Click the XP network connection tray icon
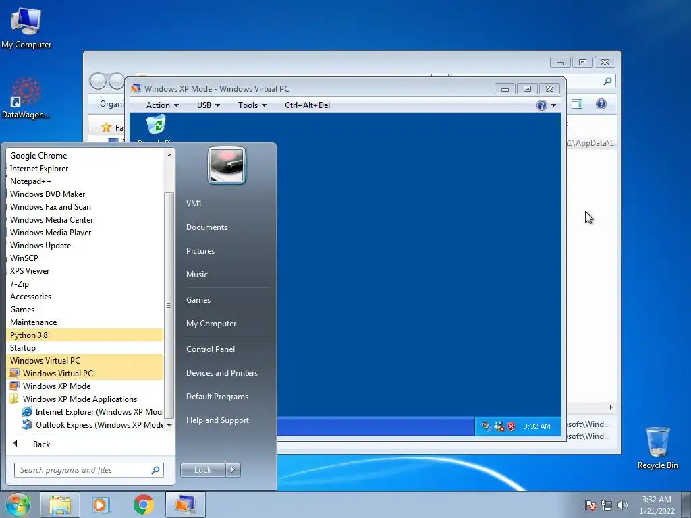The image size is (691, 518). pyautogui.click(x=499, y=426)
